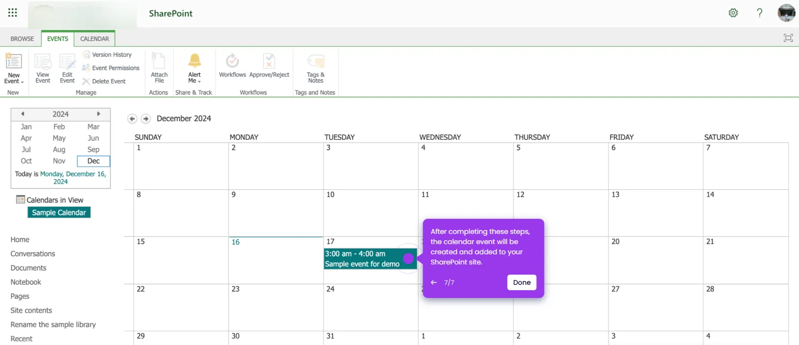Click the 2024 year label in picker

[x=61, y=114]
